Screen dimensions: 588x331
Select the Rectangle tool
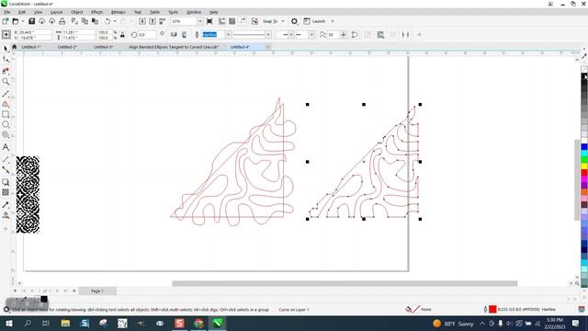pyautogui.click(x=6, y=114)
